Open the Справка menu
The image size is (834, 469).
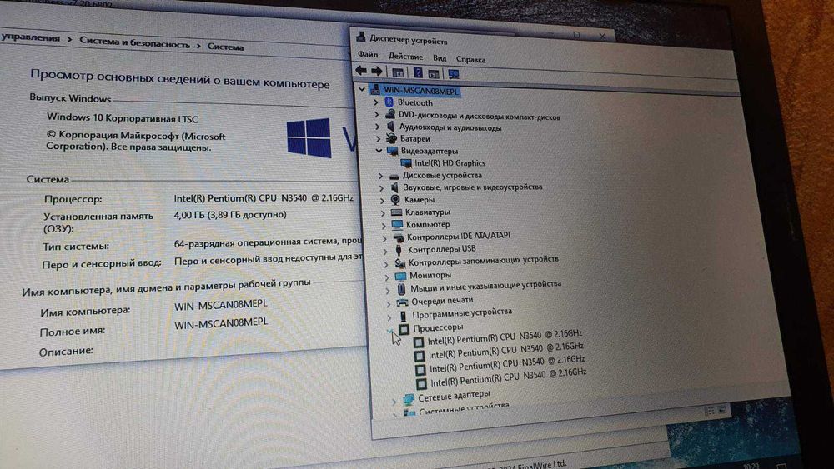point(470,59)
